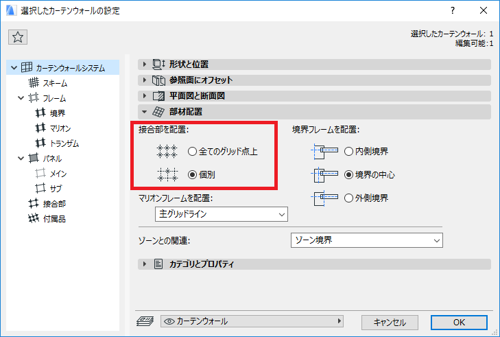The height and width of the screenshot is (337, 500).
Task: Select マリオン in the settings tree
Action: point(60,128)
